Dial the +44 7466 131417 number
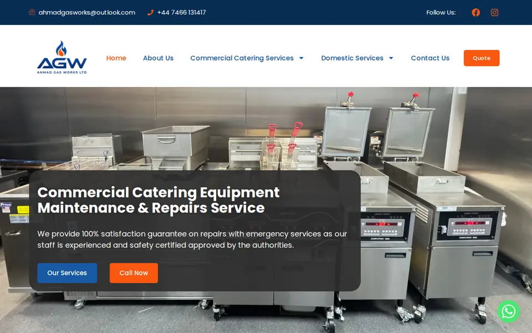 pyautogui.click(x=182, y=13)
